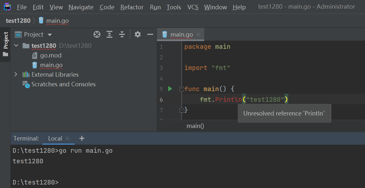The height and width of the screenshot is (188, 365).
Task: Click the test1280 breadcrumb in navigation bar
Action: pyautogui.click(x=18, y=21)
